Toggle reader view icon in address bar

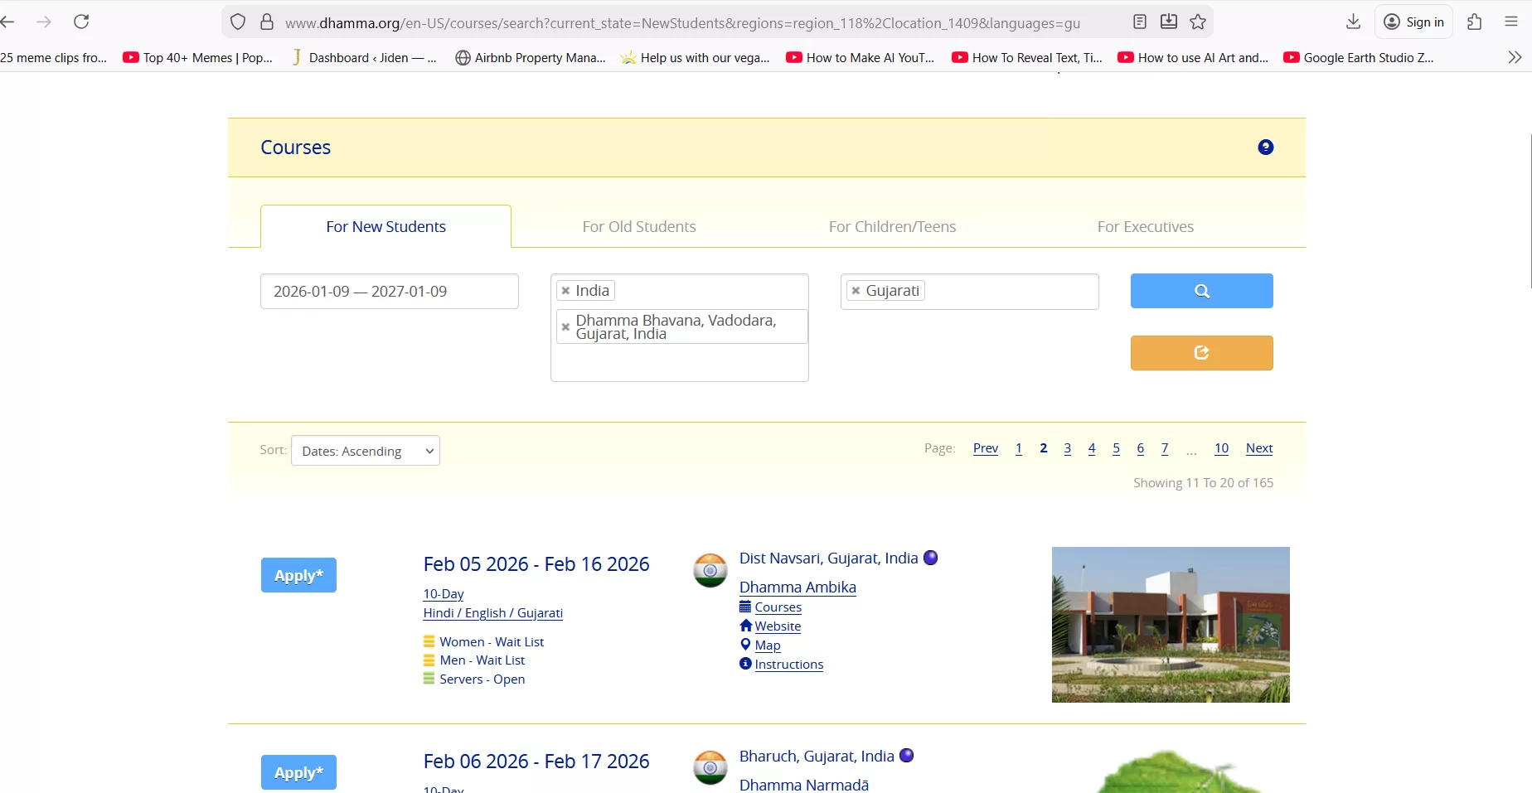pyautogui.click(x=1140, y=22)
